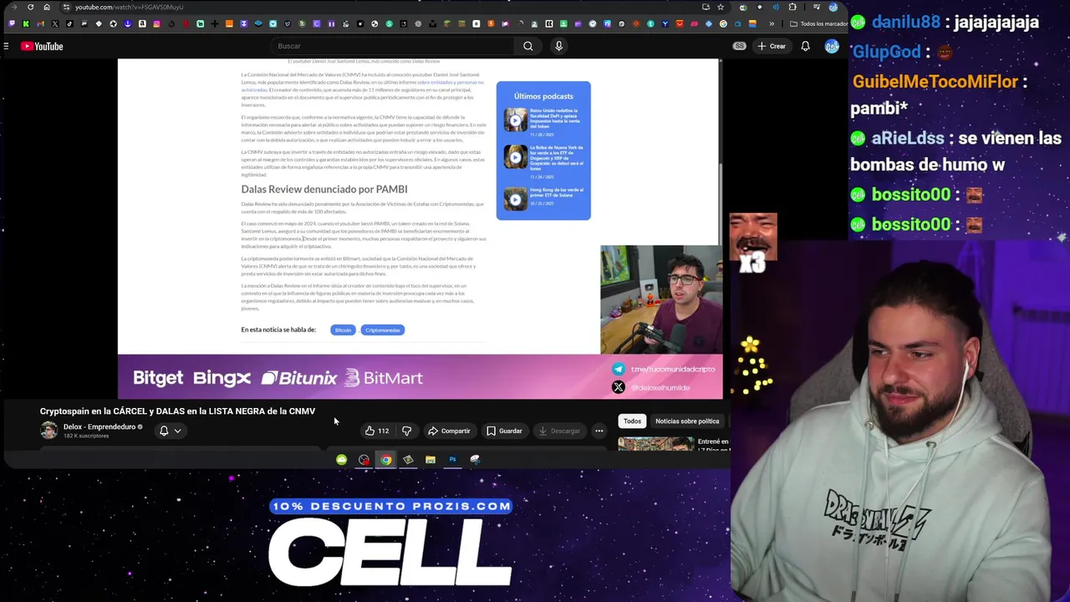Viewport: 1070px width, 602px height.
Task: Expand the bookmarks bar overflow chevron
Action: (x=772, y=23)
